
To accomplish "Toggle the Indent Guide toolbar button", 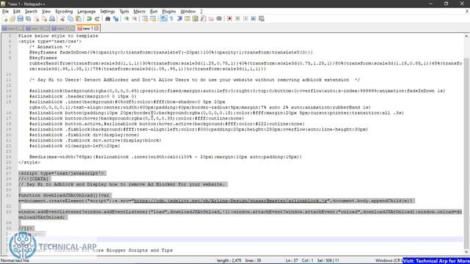I will (179, 18).
